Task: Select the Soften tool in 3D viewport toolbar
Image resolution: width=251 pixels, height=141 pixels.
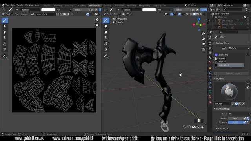Action: point(106,26)
